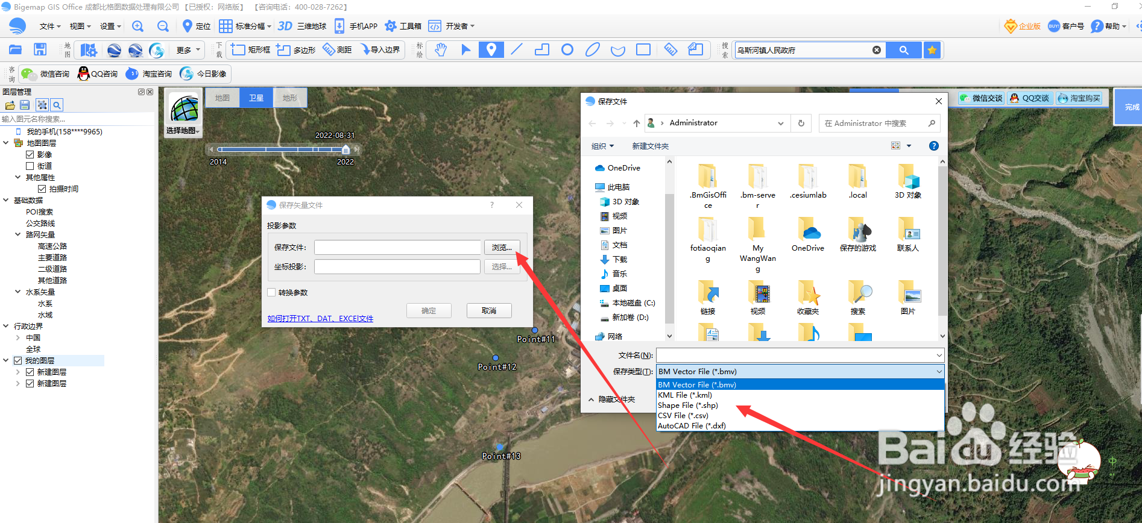
Task: Select the rectangle drawing tool
Action: (x=643, y=49)
